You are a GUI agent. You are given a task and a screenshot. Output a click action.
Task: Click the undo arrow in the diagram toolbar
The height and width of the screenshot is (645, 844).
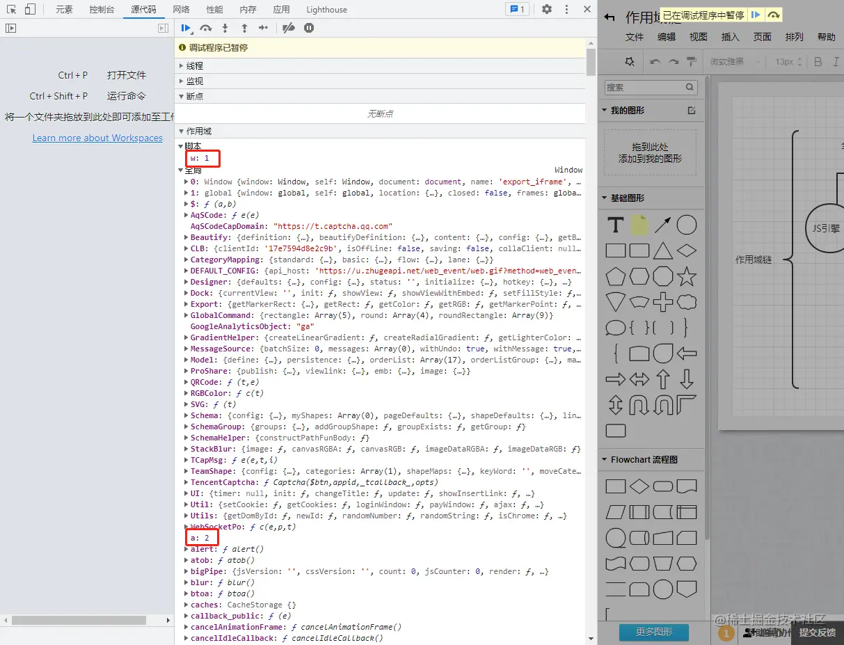655,62
